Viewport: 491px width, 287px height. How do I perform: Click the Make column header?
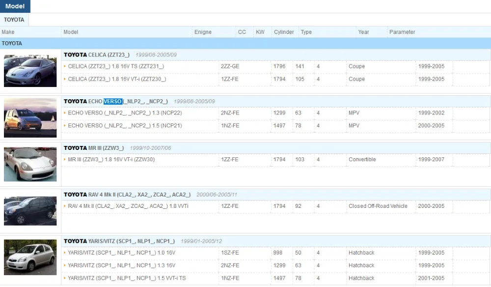(8, 32)
